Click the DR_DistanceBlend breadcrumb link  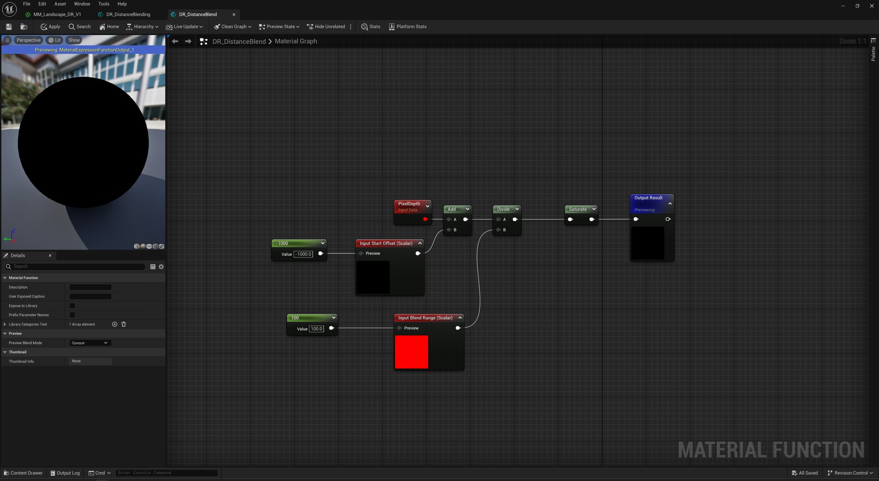[239, 41]
